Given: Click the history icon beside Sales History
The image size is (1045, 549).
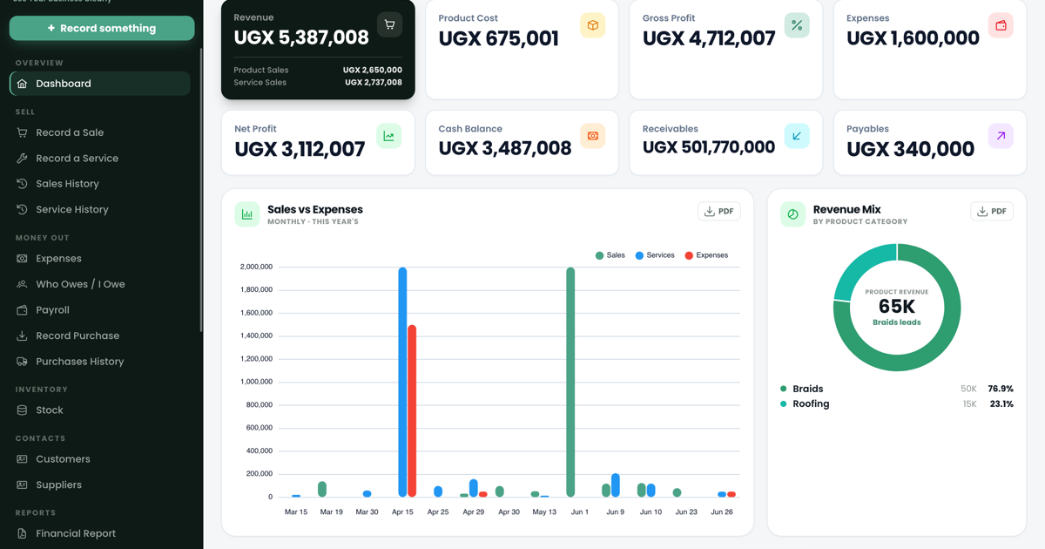Looking at the screenshot, I should point(23,184).
